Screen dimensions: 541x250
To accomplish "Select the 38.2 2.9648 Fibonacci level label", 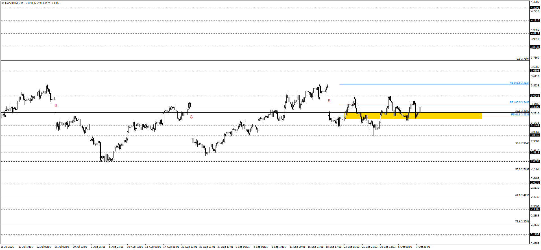I will 522,143.
